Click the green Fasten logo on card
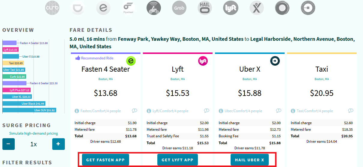Screen dimensions: 363x167 tap(131, 61)
